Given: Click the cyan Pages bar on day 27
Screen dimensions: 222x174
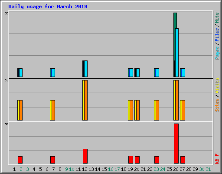Looking at the screenshot, I should (x=183, y=73).
